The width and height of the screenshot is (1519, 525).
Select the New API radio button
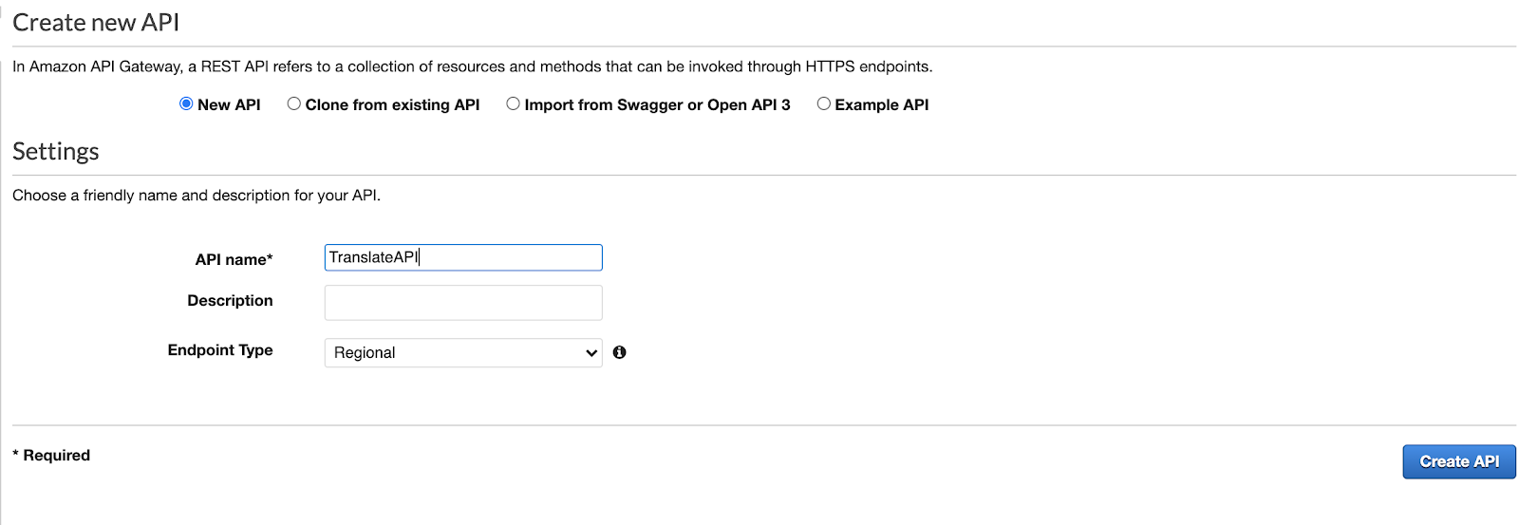[186, 103]
